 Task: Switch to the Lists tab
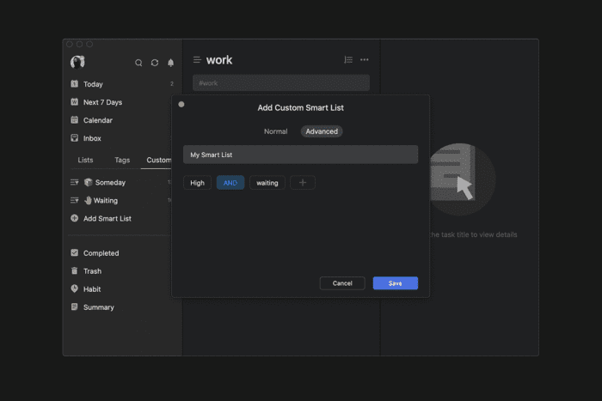point(85,160)
